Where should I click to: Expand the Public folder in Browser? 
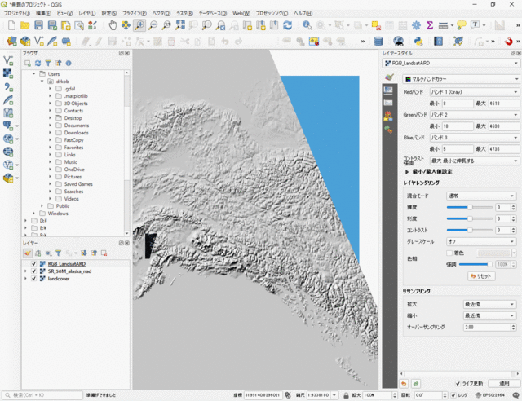point(42,206)
